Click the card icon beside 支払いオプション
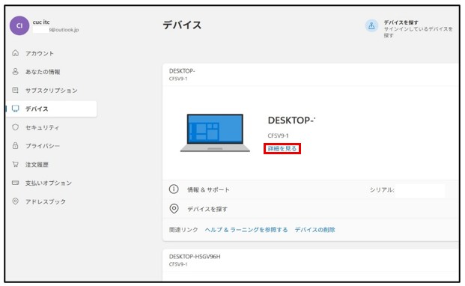Screen dimensions: 465x286 point(16,183)
